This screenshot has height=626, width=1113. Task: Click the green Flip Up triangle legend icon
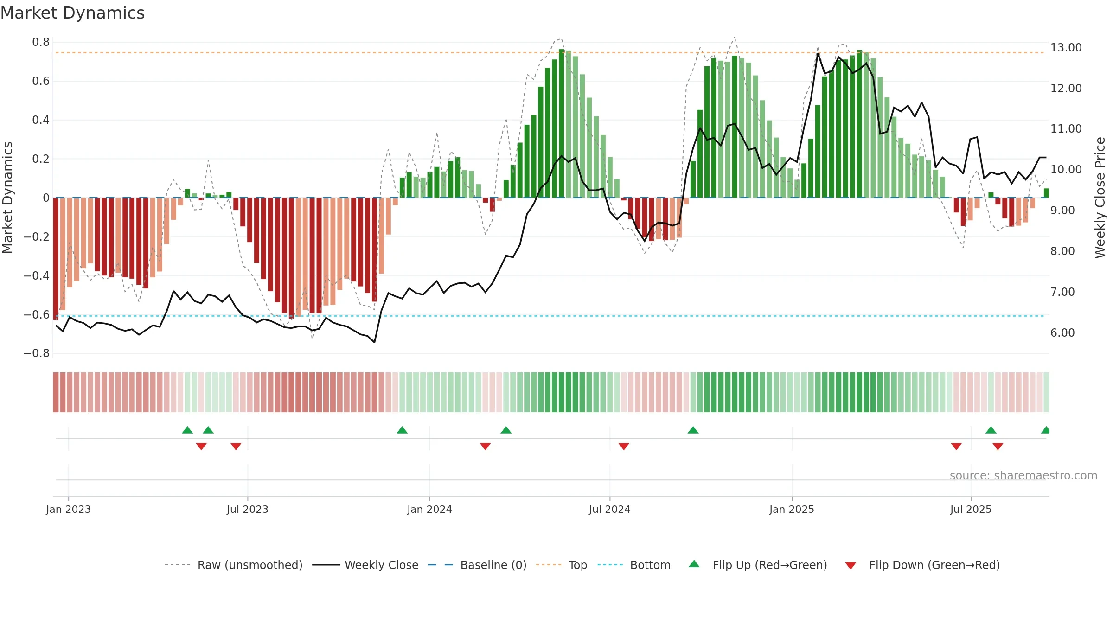694,564
